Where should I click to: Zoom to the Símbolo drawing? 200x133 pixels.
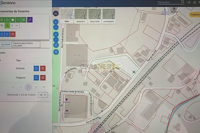[x=36, y=68]
